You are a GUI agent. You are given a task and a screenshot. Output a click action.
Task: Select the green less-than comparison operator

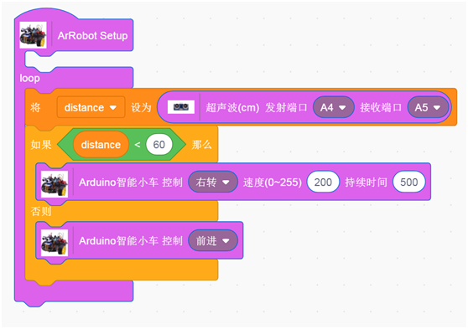click(138, 145)
